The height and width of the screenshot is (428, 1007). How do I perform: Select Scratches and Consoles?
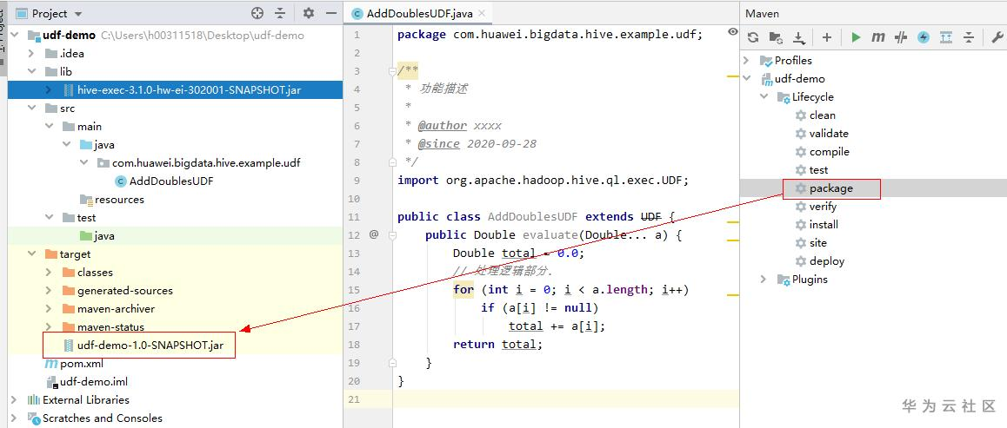click(x=95, y=418)
